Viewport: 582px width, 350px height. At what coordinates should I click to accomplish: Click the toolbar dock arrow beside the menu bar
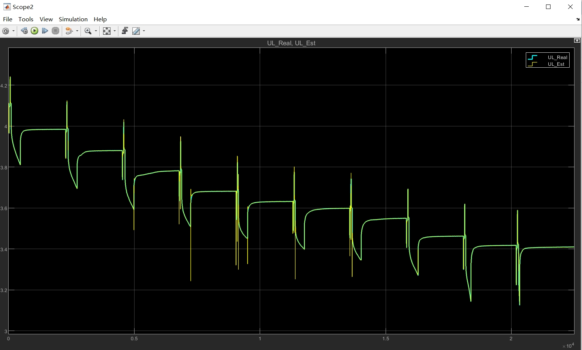point(578,19)
